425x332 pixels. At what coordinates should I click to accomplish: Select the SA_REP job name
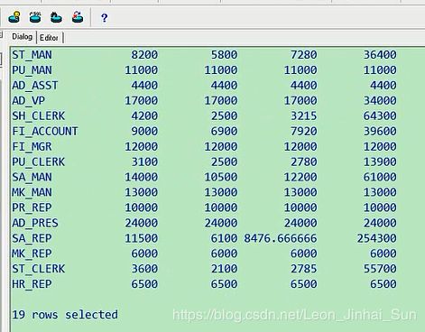tap(32, 238)
